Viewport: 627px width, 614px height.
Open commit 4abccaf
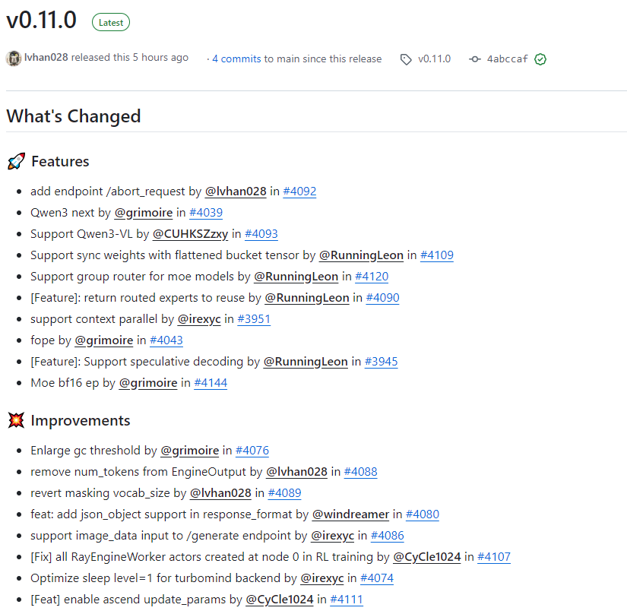(x=507, y=59)
